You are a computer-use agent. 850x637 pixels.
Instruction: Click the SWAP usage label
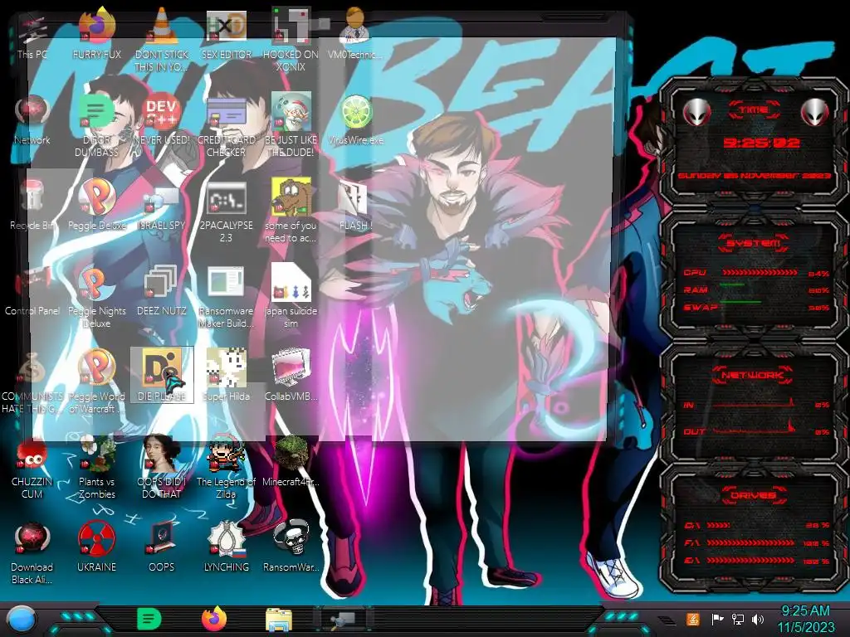(701, 307)
